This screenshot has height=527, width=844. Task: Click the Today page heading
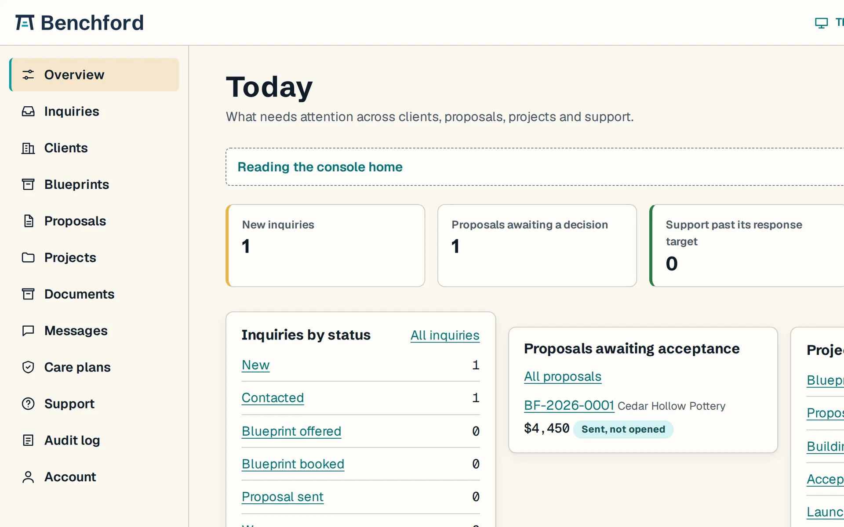pyautogui.click(x=269, y=87)
